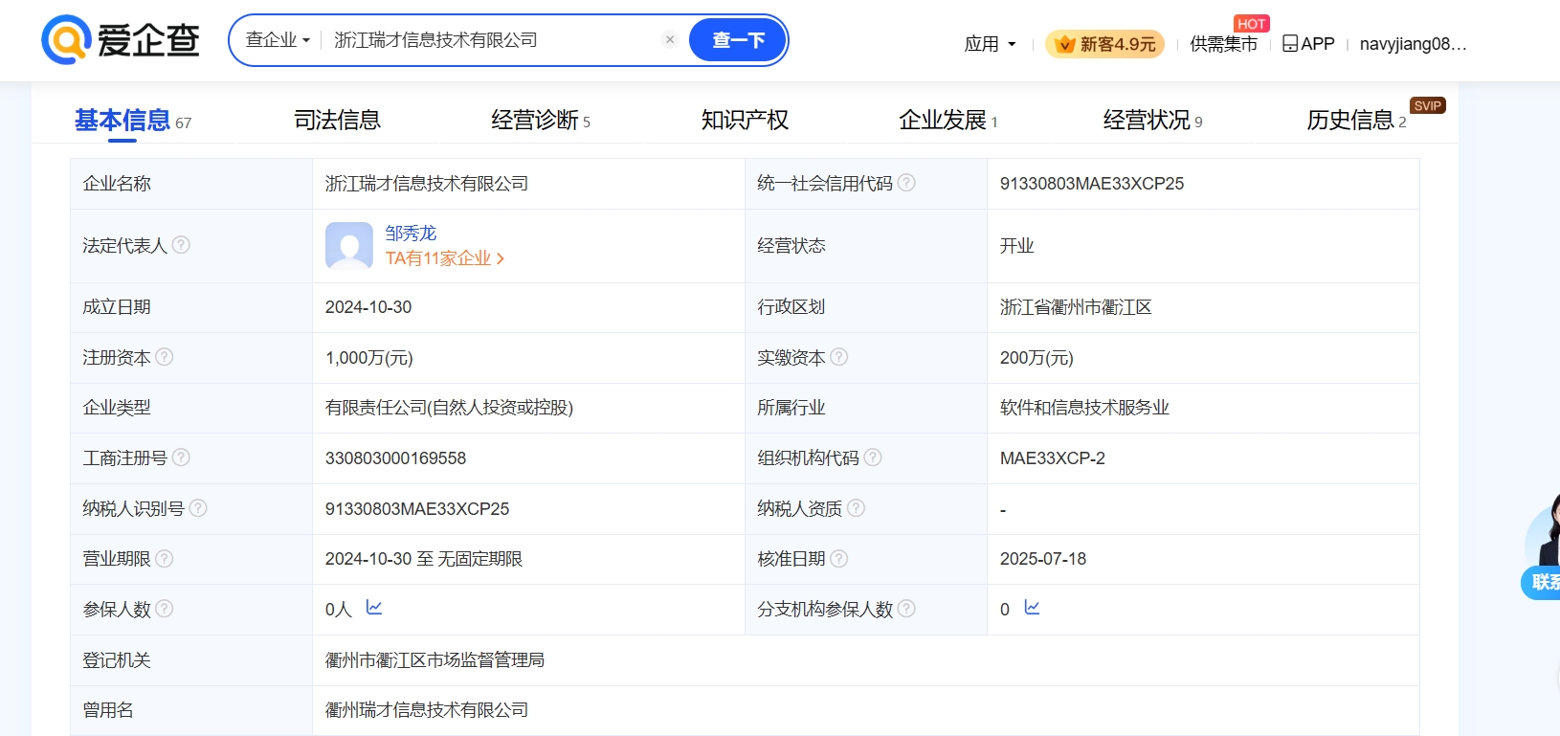Open trend chart icon for 参保人数
Screen dimensions: 1560x736
(x=374, y=608)
